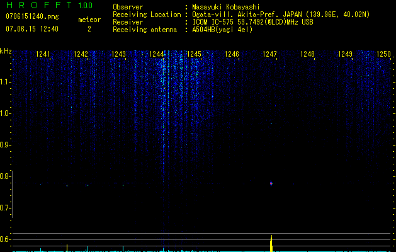Click the date stamp 07.06.15 12:40

pos(32,29)
